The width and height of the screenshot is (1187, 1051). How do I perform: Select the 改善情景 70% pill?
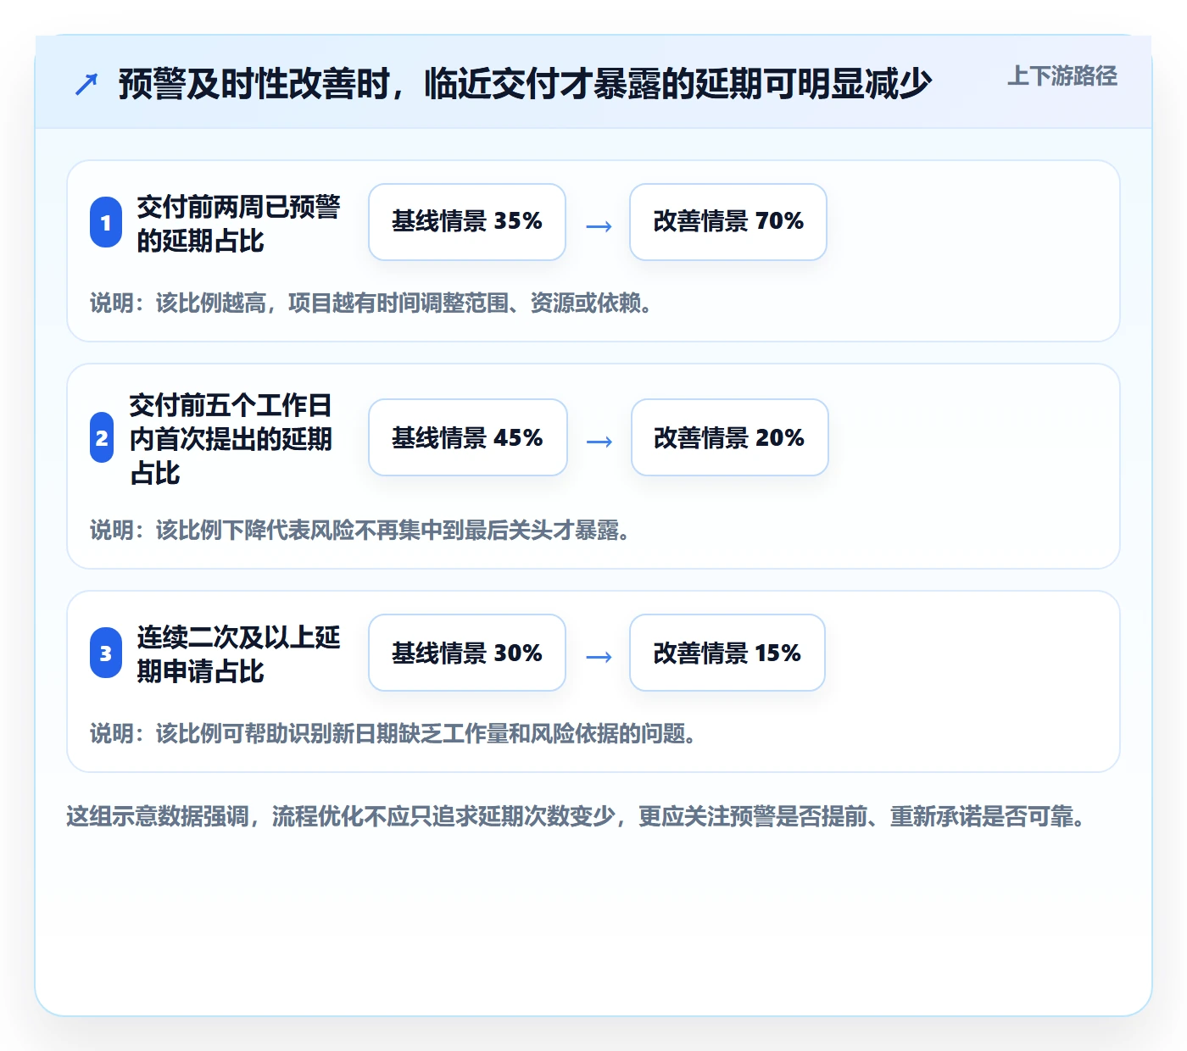(728, 222)
